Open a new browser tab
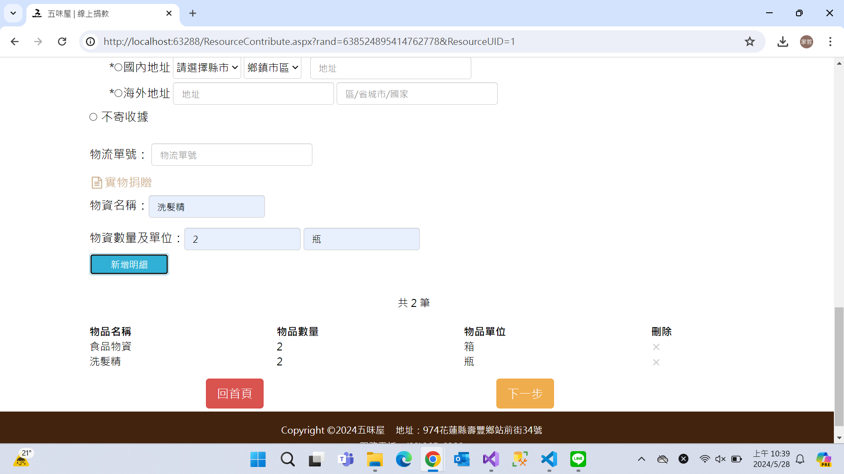 pyautogui.click(x=193, y=13)
